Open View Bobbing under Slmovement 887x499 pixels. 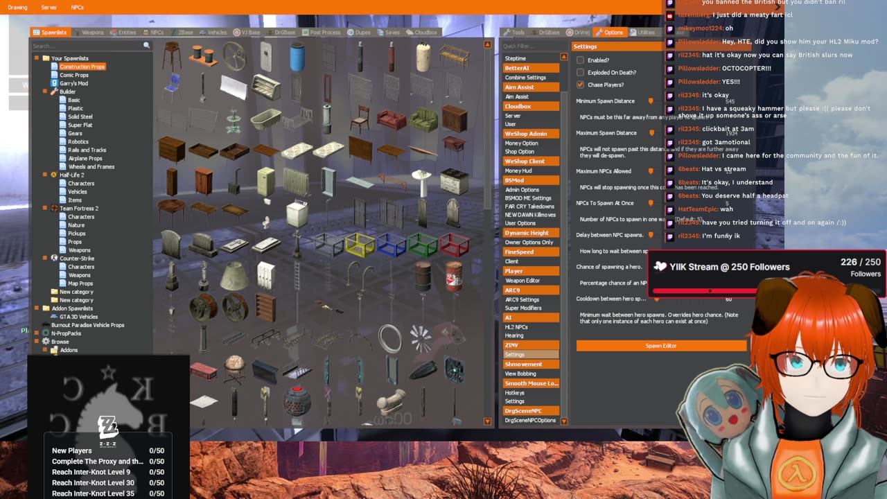coord(520,374)
